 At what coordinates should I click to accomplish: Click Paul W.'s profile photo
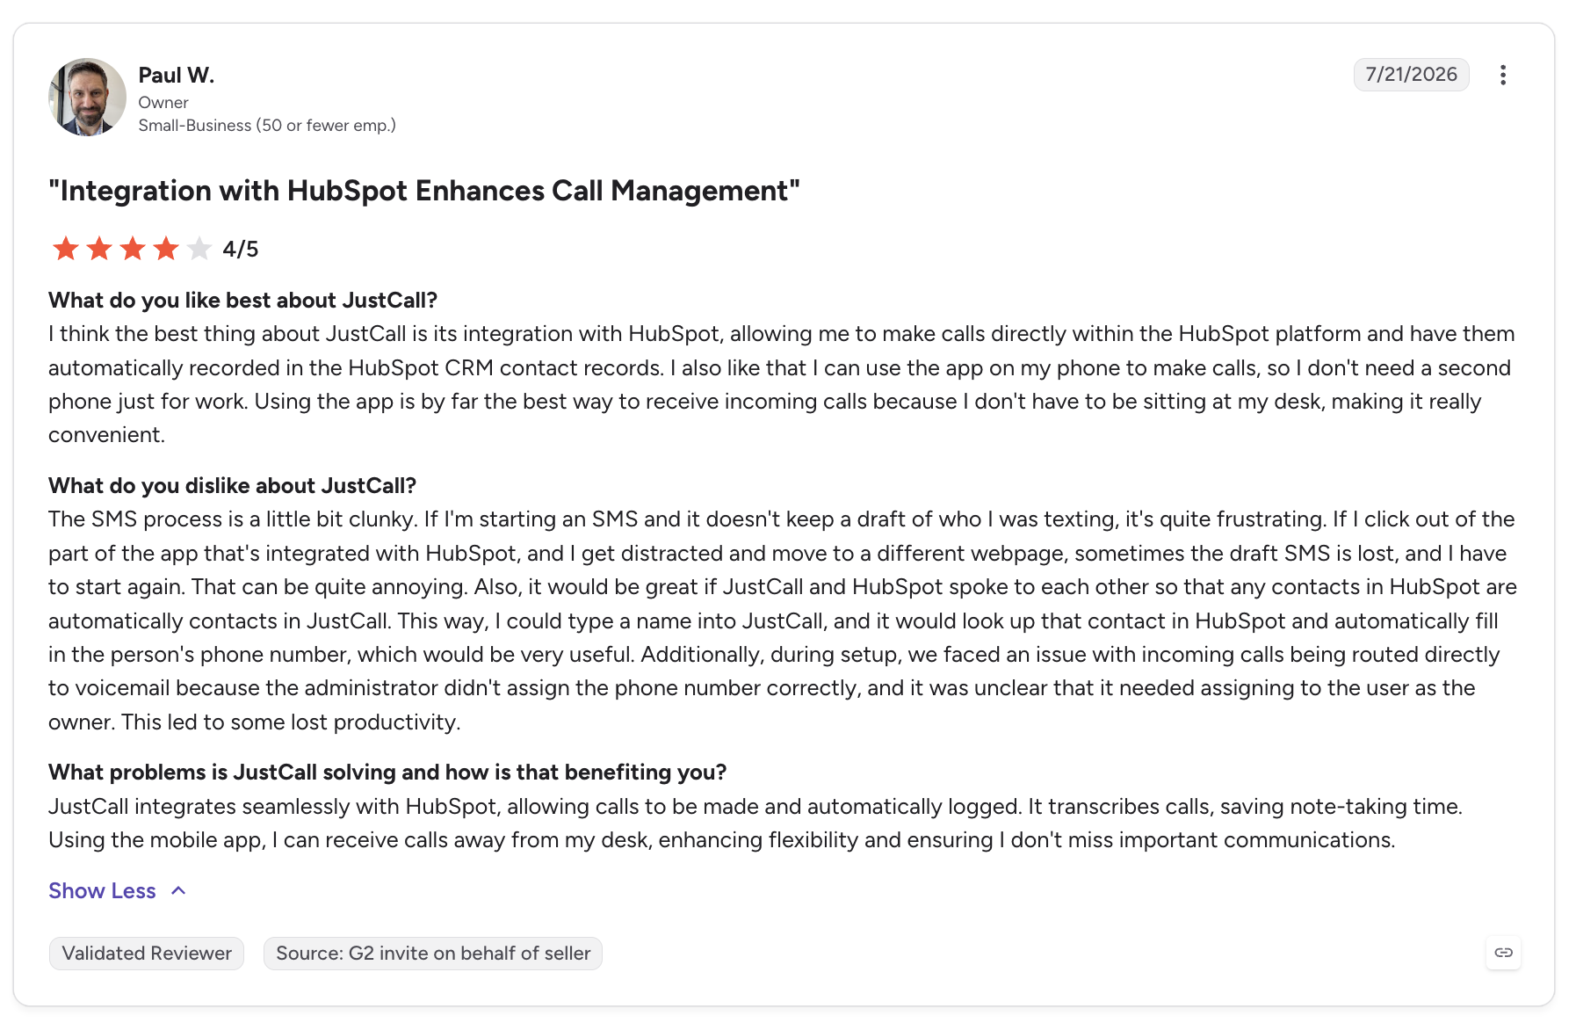tap(87, 98)
